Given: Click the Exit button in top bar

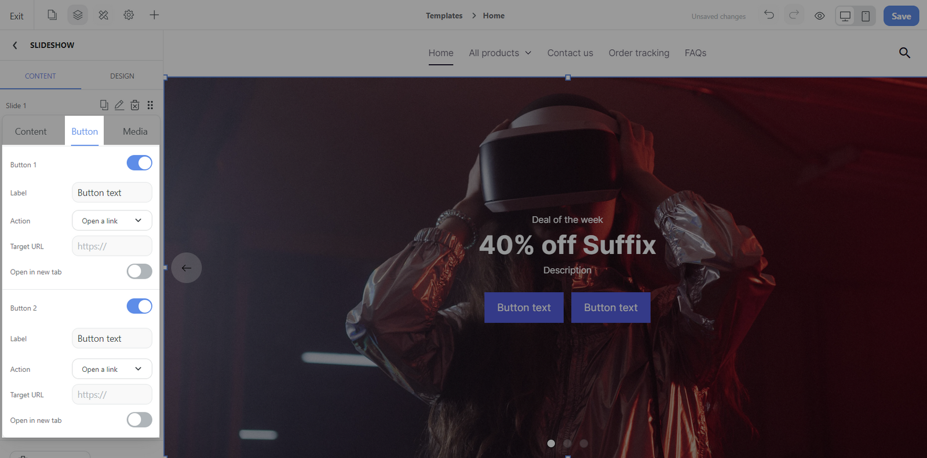Looking at the screenshot, I should [x=16, y=16].
